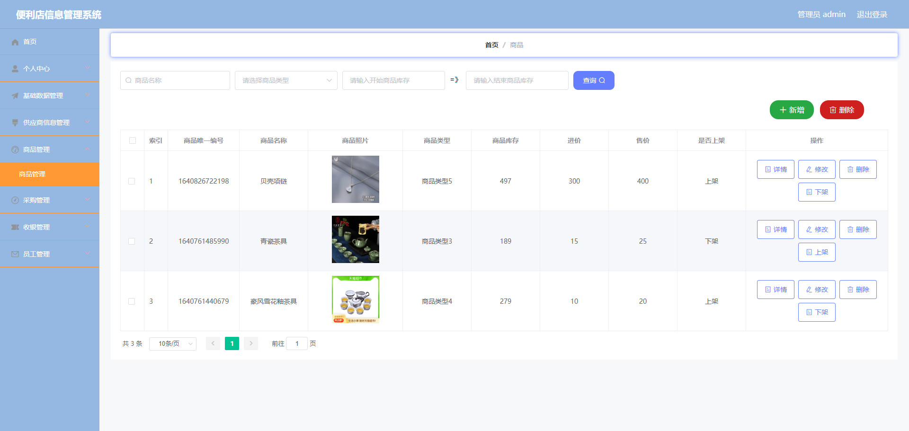The image size is (909, 431).
Task: Go to 首页 in the sidebar
Action: (x=50, y=42)
